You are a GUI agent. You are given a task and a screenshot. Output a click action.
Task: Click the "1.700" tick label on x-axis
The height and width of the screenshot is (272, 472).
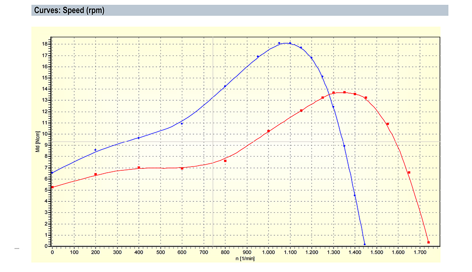[420, 253]
